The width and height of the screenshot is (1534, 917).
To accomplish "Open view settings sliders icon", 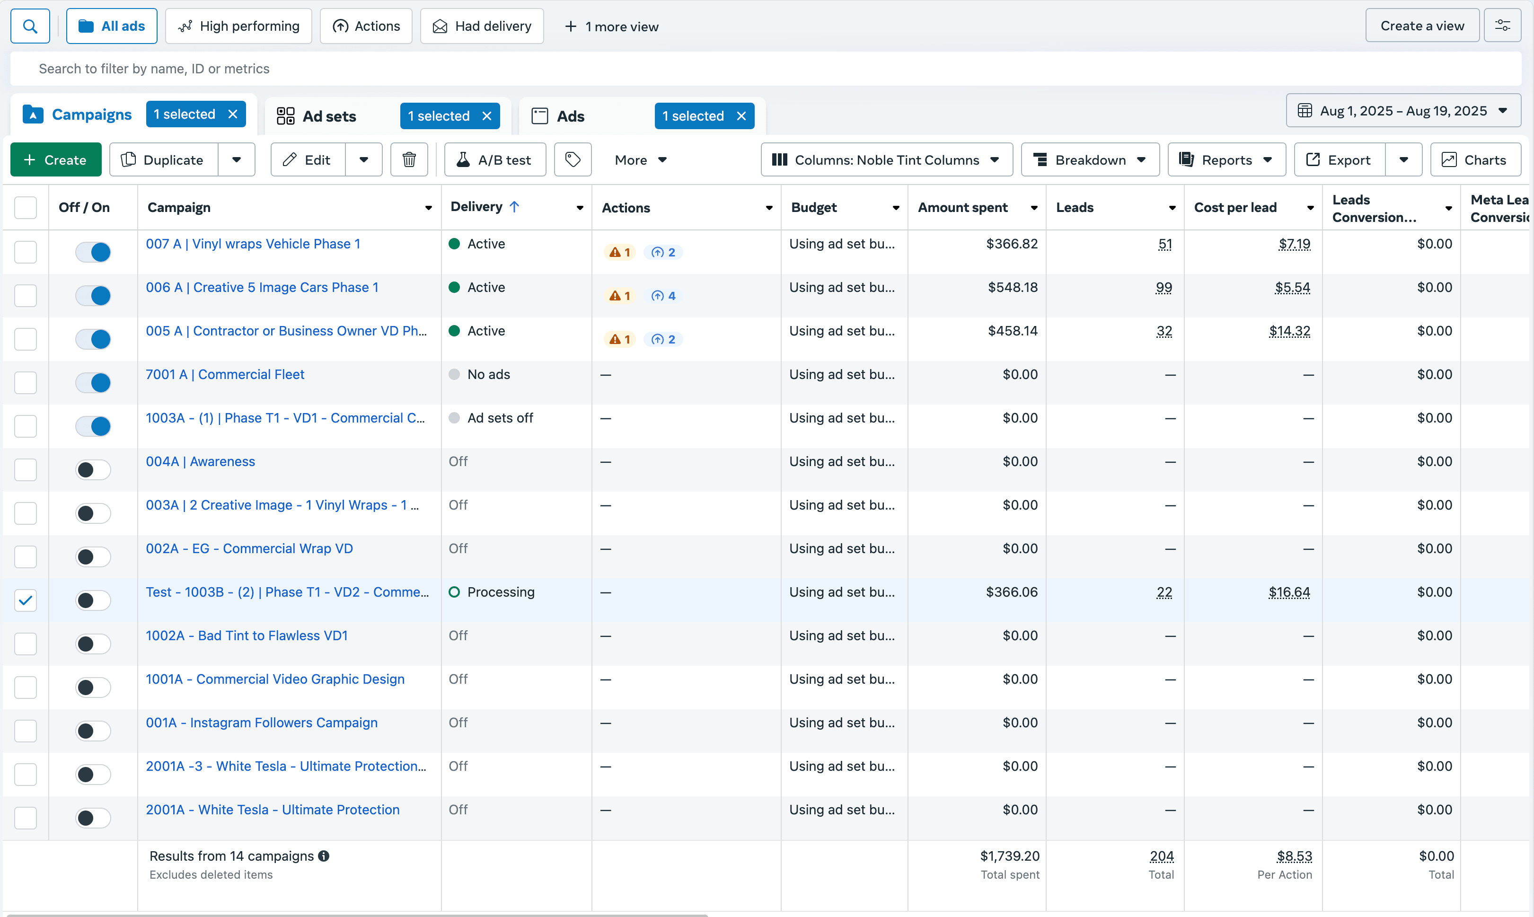I will coord(1502,26).
